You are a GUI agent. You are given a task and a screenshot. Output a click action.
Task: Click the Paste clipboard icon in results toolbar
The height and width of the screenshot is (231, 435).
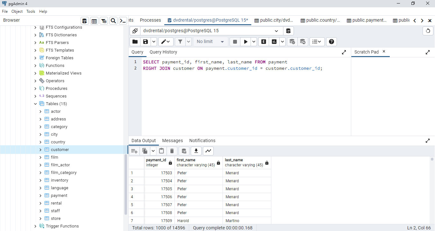(161, 151)
